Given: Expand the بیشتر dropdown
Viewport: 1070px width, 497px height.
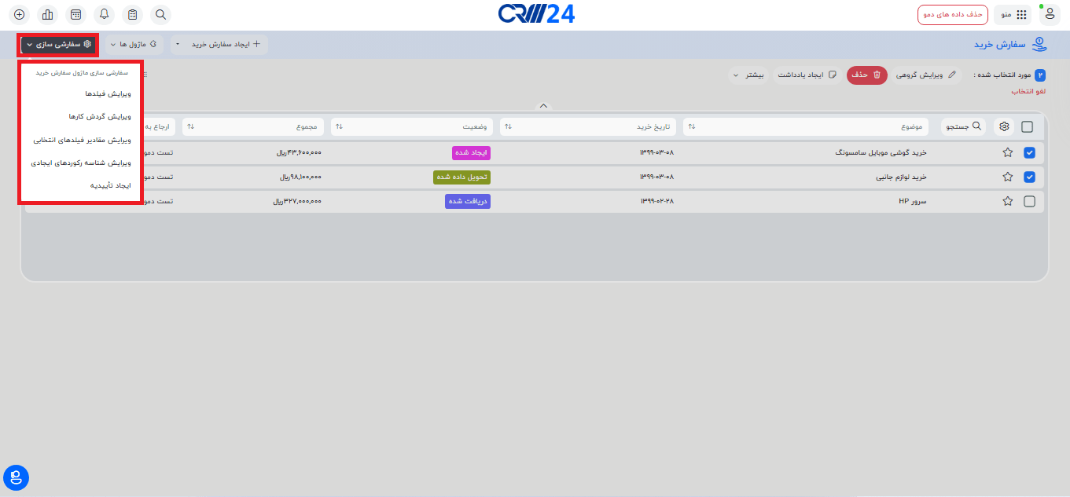Looking at the screenshot, I should 746,75.
